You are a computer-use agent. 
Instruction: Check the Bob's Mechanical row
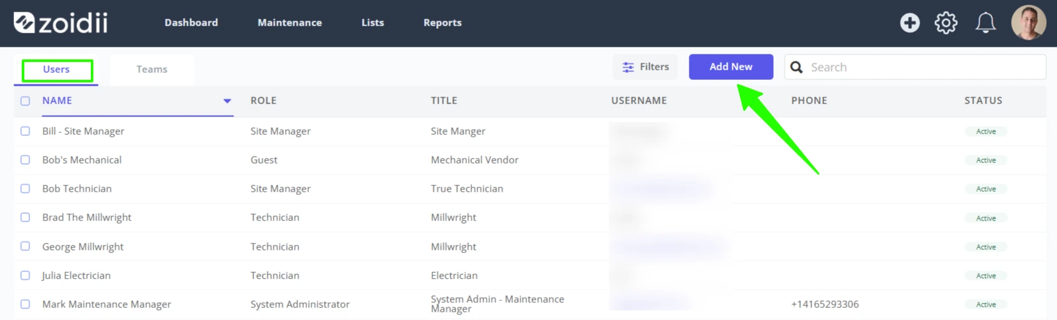(x=25, y=160)
